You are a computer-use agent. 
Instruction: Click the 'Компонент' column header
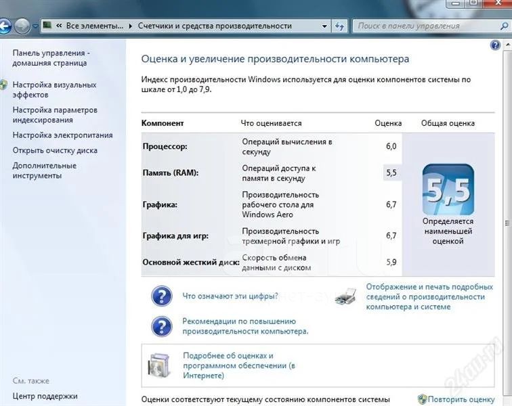[163, 123]
